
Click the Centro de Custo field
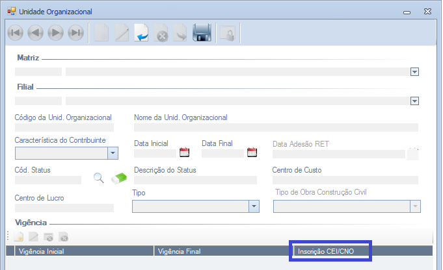pyautogui.click(x=345, y=180)
